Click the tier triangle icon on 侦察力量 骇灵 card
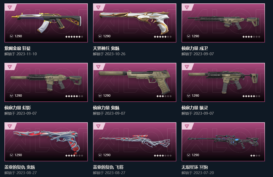Image resolution: width=273 pixels, height=177 pixels. (x=187, y=67)
